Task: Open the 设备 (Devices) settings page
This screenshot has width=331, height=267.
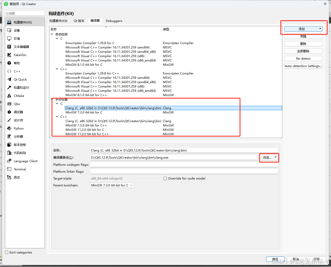Action: [x=16, y=30]
